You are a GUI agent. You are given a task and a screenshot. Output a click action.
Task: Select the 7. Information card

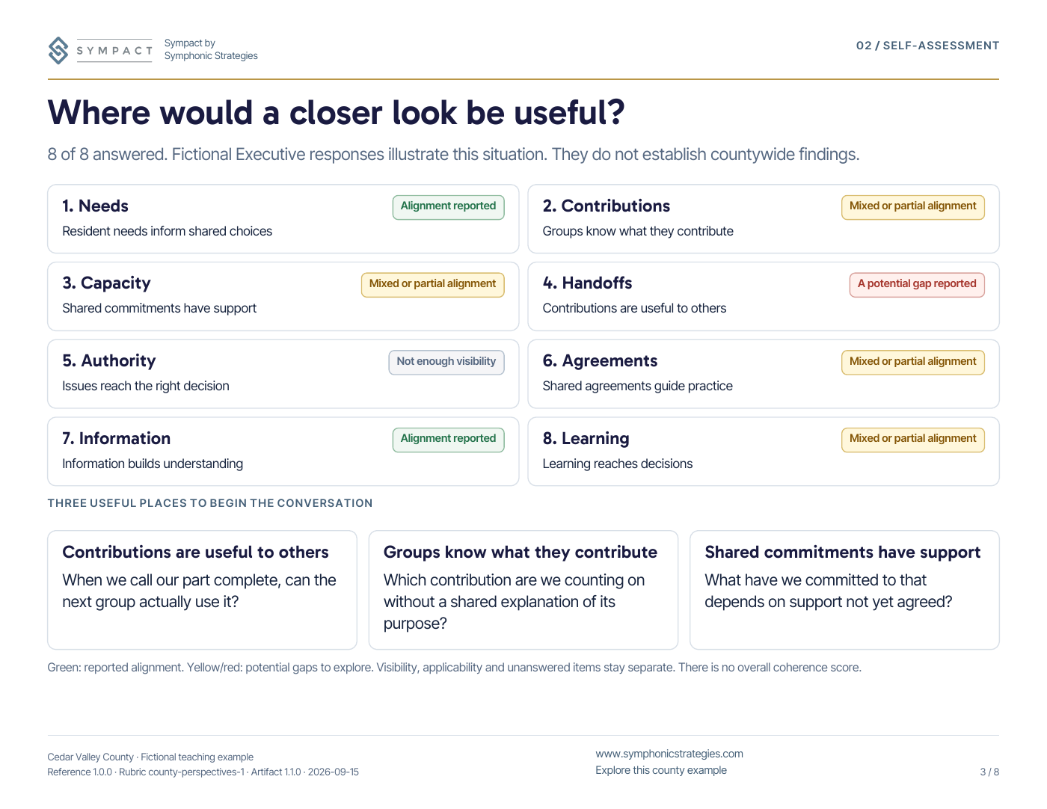(283, 452)
